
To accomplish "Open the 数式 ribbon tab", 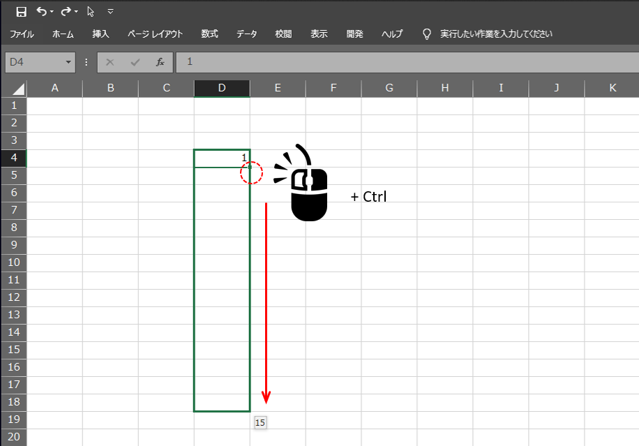I will (209, 34).
